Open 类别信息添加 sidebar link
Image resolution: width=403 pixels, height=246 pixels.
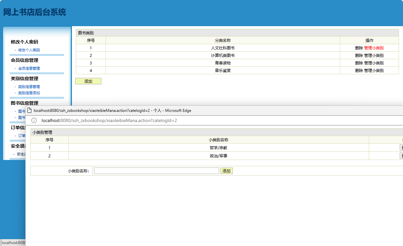pos(29,93)
